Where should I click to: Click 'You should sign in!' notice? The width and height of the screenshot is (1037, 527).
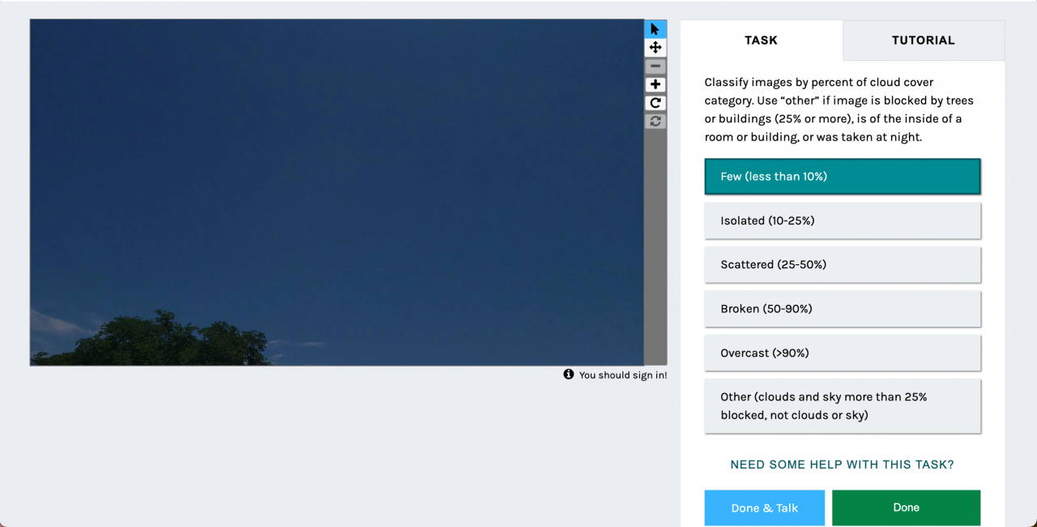click(x=623, y=375)
